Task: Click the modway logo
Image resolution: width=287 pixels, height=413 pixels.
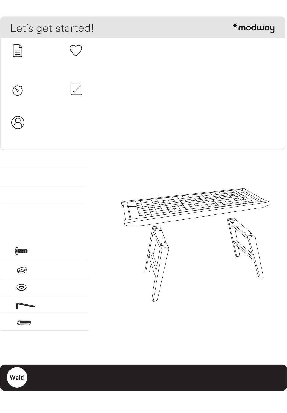Action: tap(254, 28)
